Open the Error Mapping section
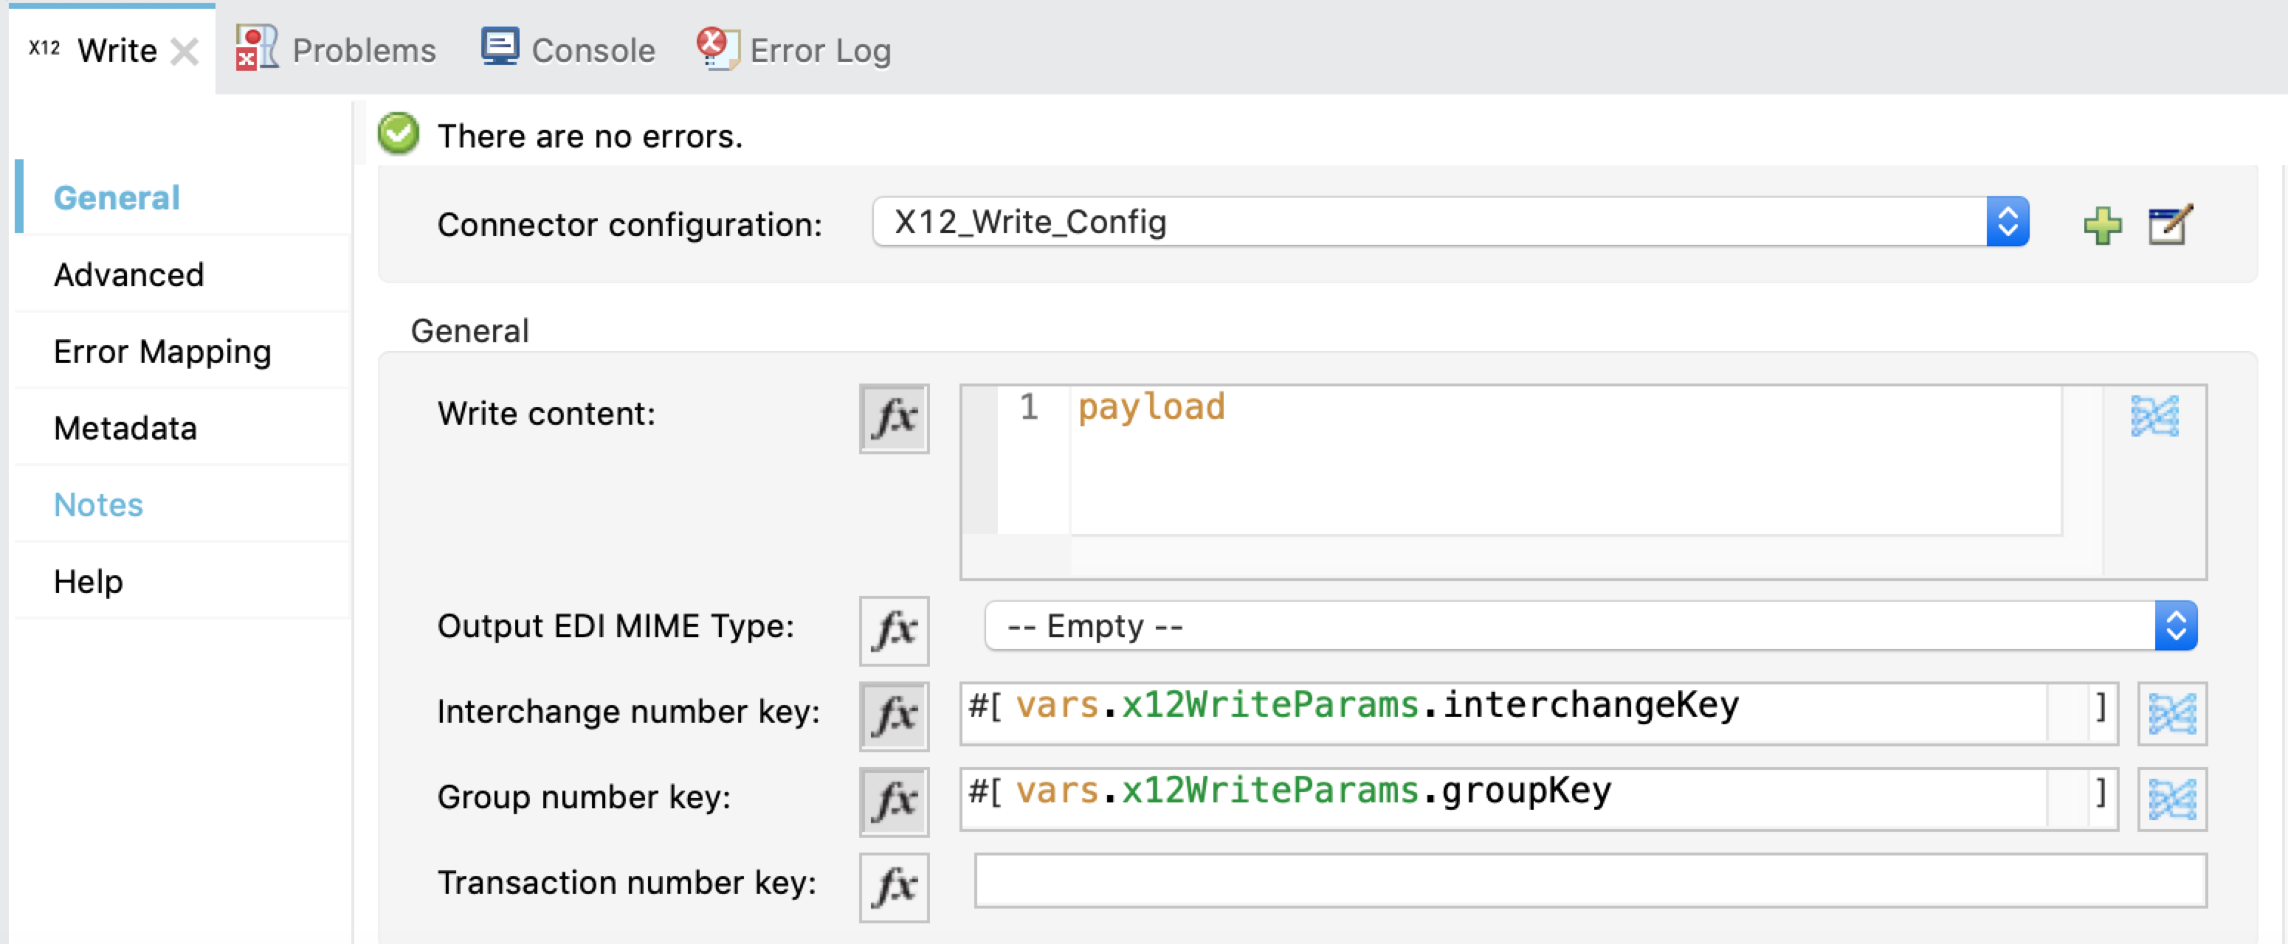Viewport: 2288px width, 944px height. [184, 350]
